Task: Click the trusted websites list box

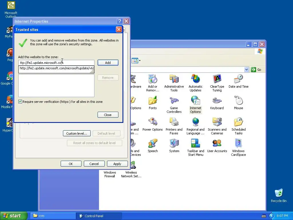Action: click(x=56, y=86)
